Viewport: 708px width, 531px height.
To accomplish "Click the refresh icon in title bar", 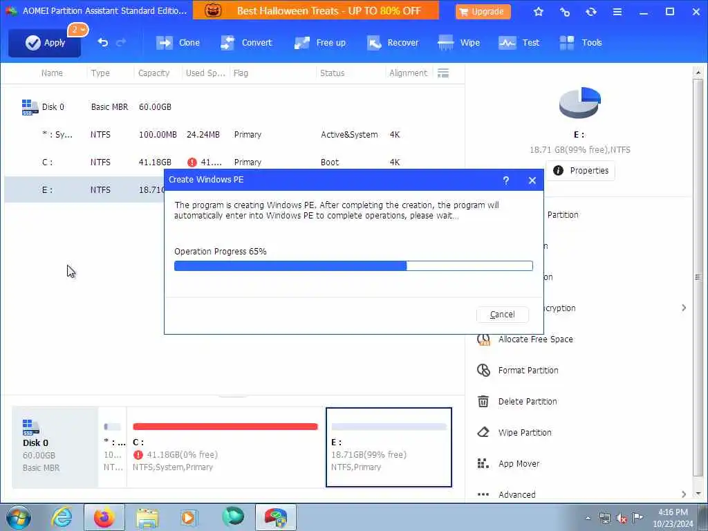I will point(591,12).
